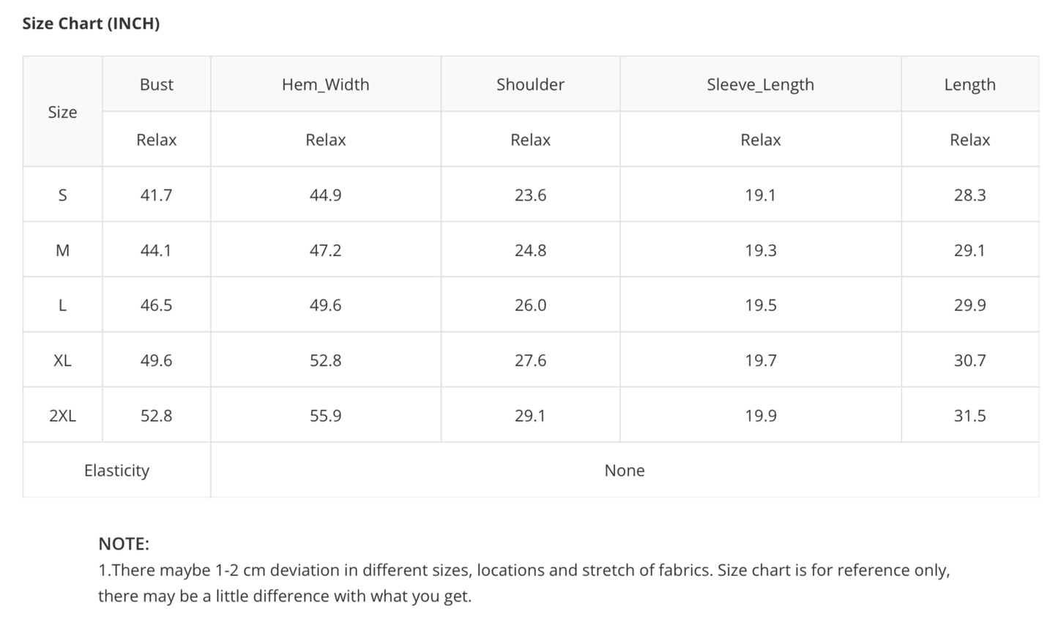Click the Size Chart (INCH) heading

tap(91, 23)
